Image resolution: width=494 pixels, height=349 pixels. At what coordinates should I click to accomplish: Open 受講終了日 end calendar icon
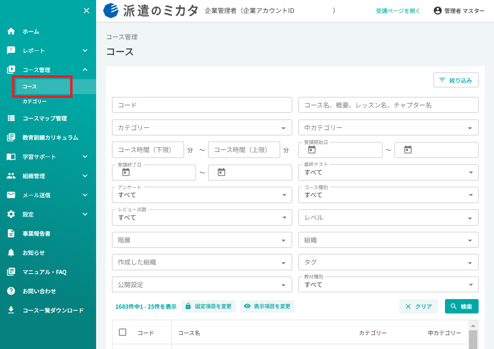[x=222, y=172]
